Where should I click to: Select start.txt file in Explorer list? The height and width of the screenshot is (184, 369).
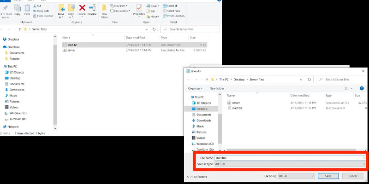tap(73, 45)
